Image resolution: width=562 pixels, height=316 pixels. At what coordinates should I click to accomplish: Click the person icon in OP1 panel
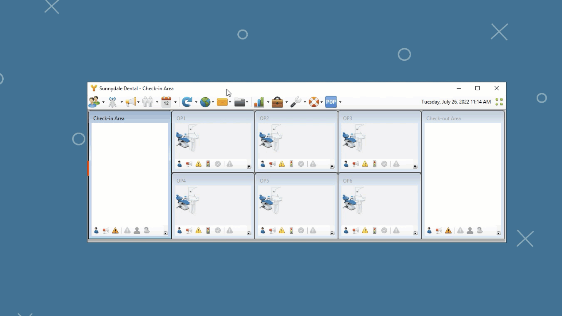point(179,164)
